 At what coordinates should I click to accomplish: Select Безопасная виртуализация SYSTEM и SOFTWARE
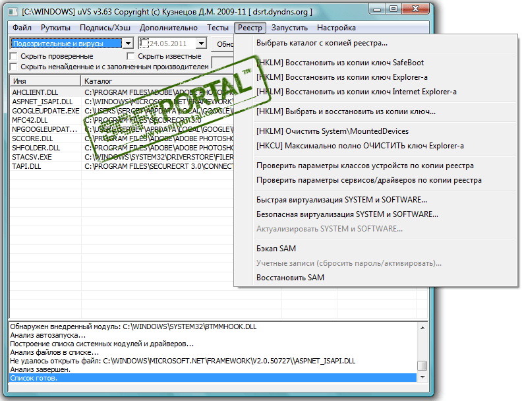347,214
